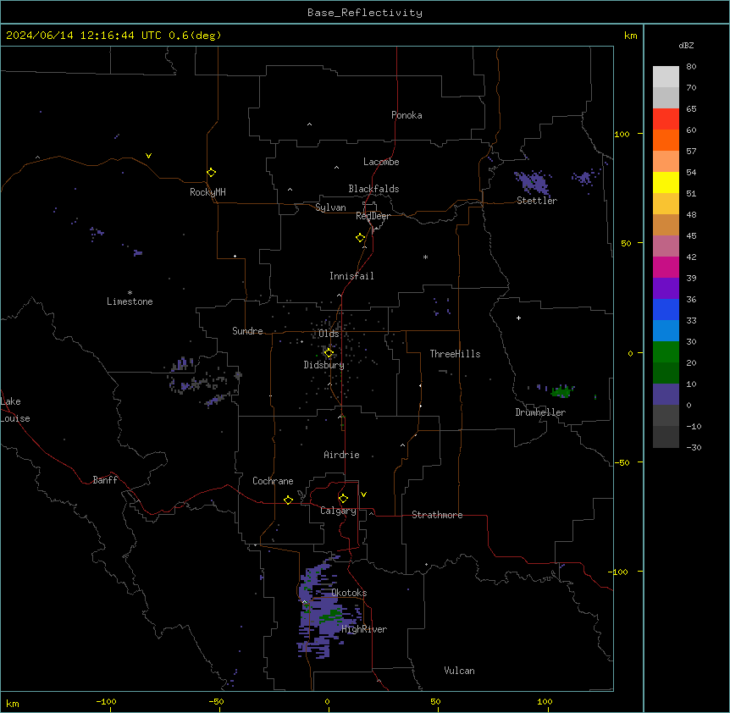Click the Ponoka city label
The height and width of the screenshot is (713, 730).
coord(406,115)
